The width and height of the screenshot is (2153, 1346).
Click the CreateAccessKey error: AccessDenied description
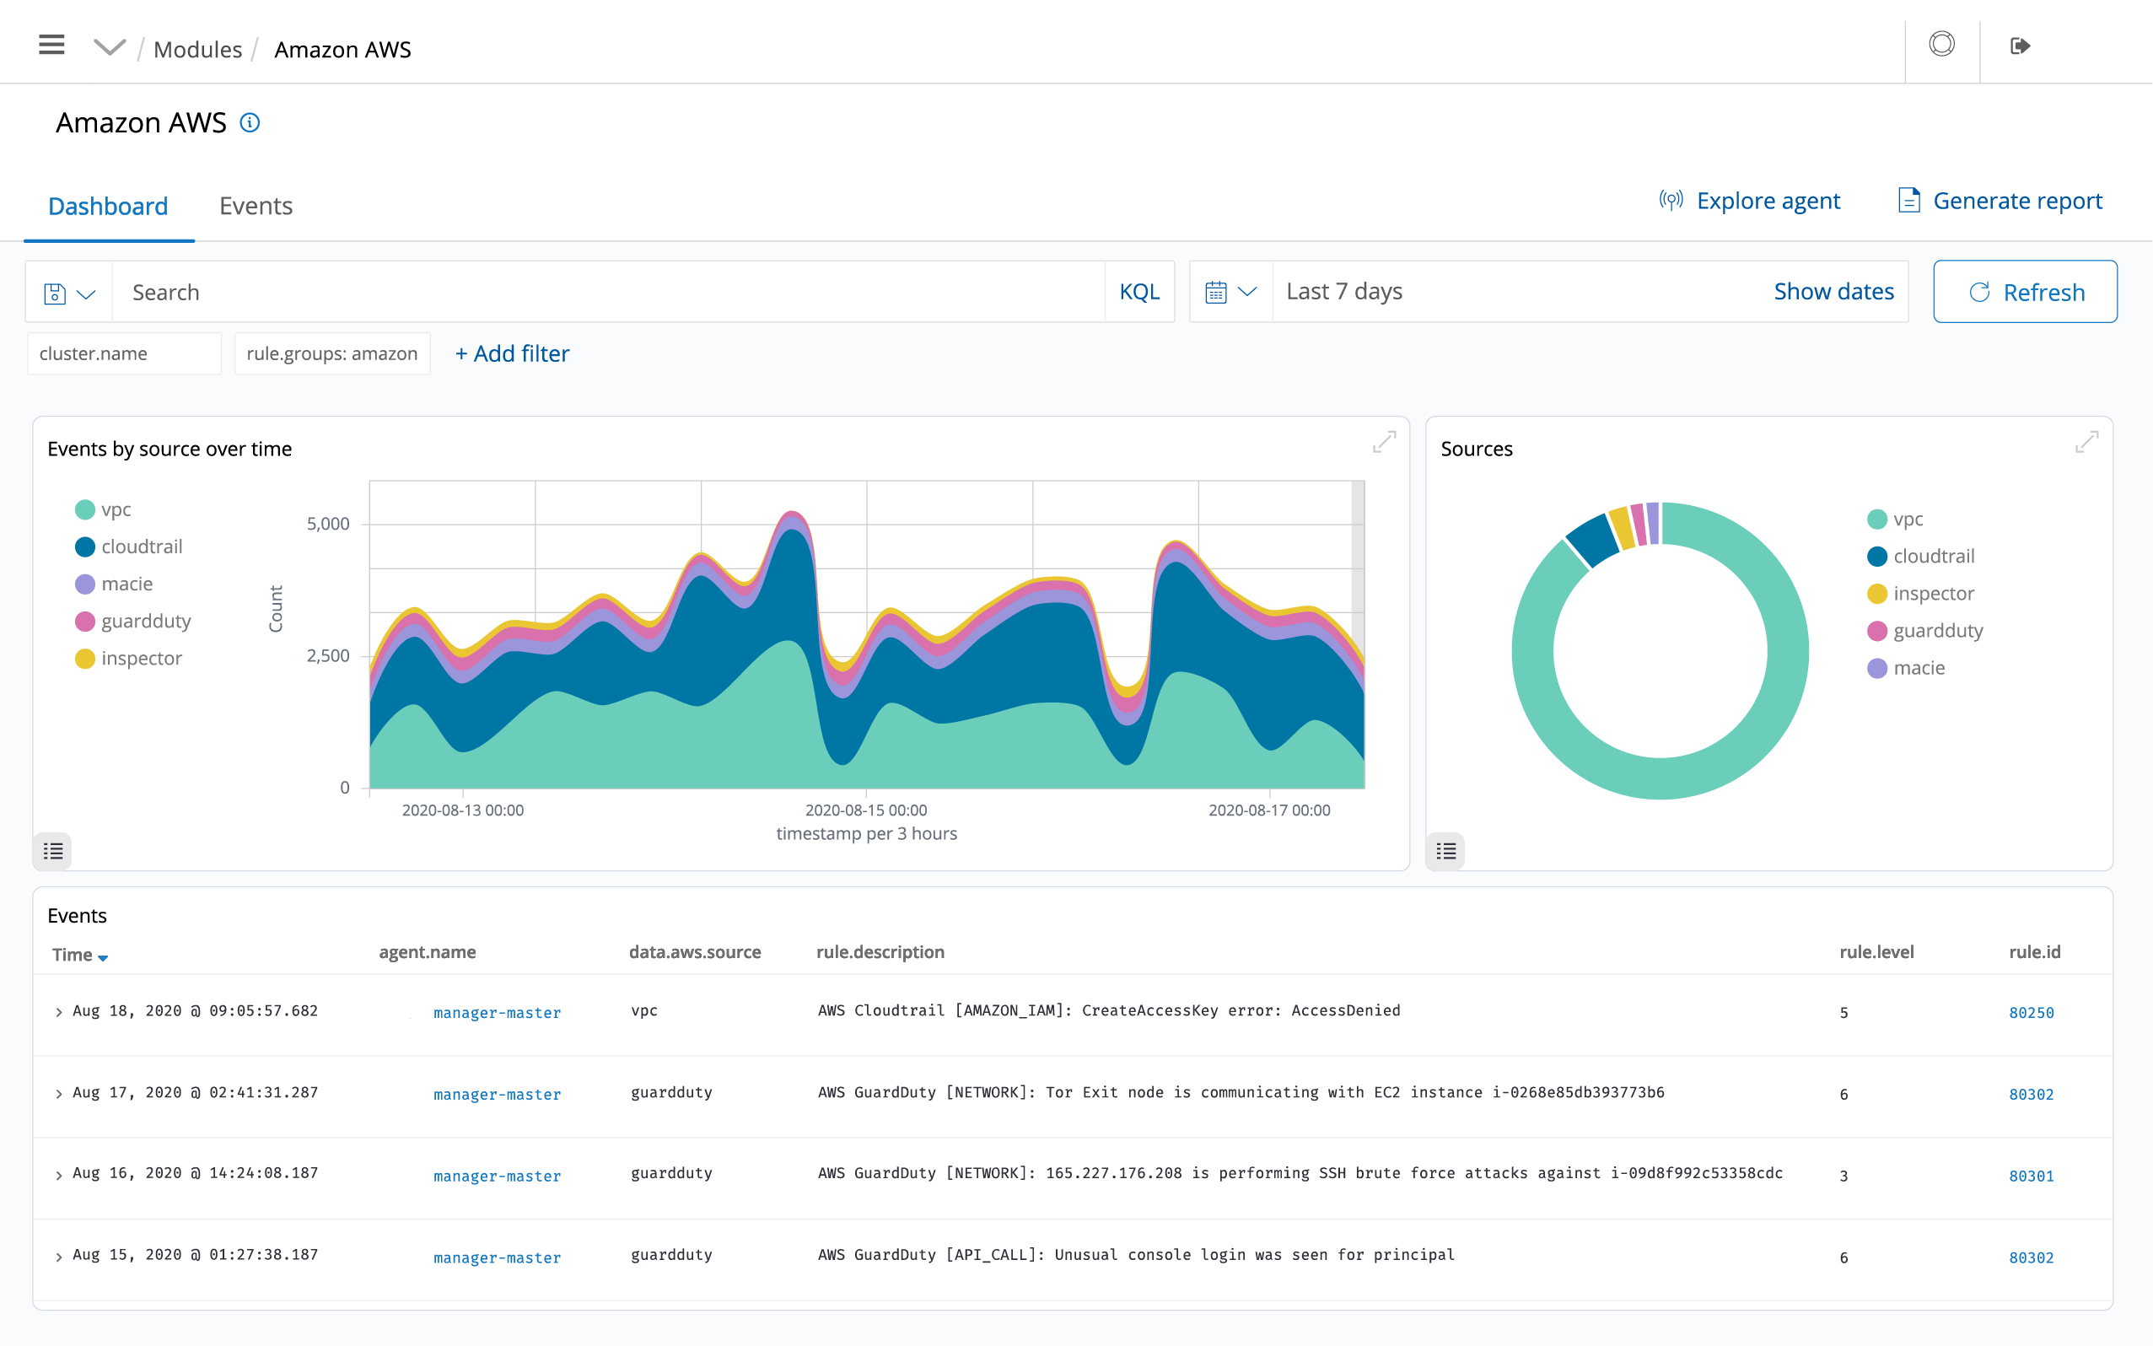[x=1108, y=1010]
